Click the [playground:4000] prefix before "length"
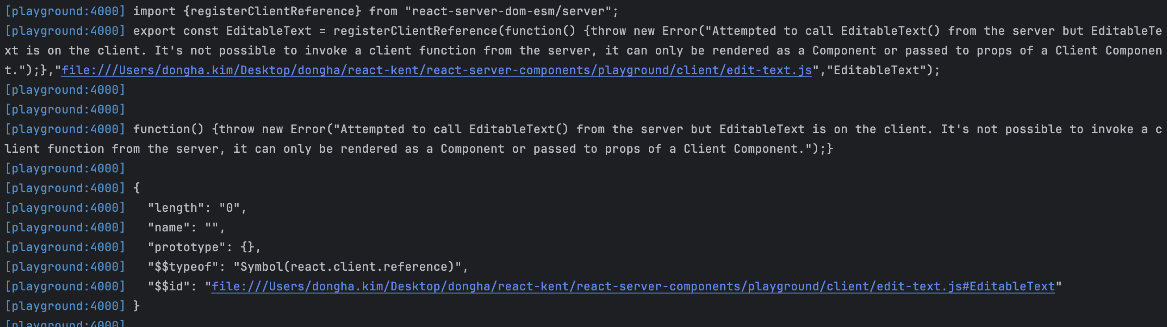Viewport: 1167px width, 327px height. coord(65,207)
